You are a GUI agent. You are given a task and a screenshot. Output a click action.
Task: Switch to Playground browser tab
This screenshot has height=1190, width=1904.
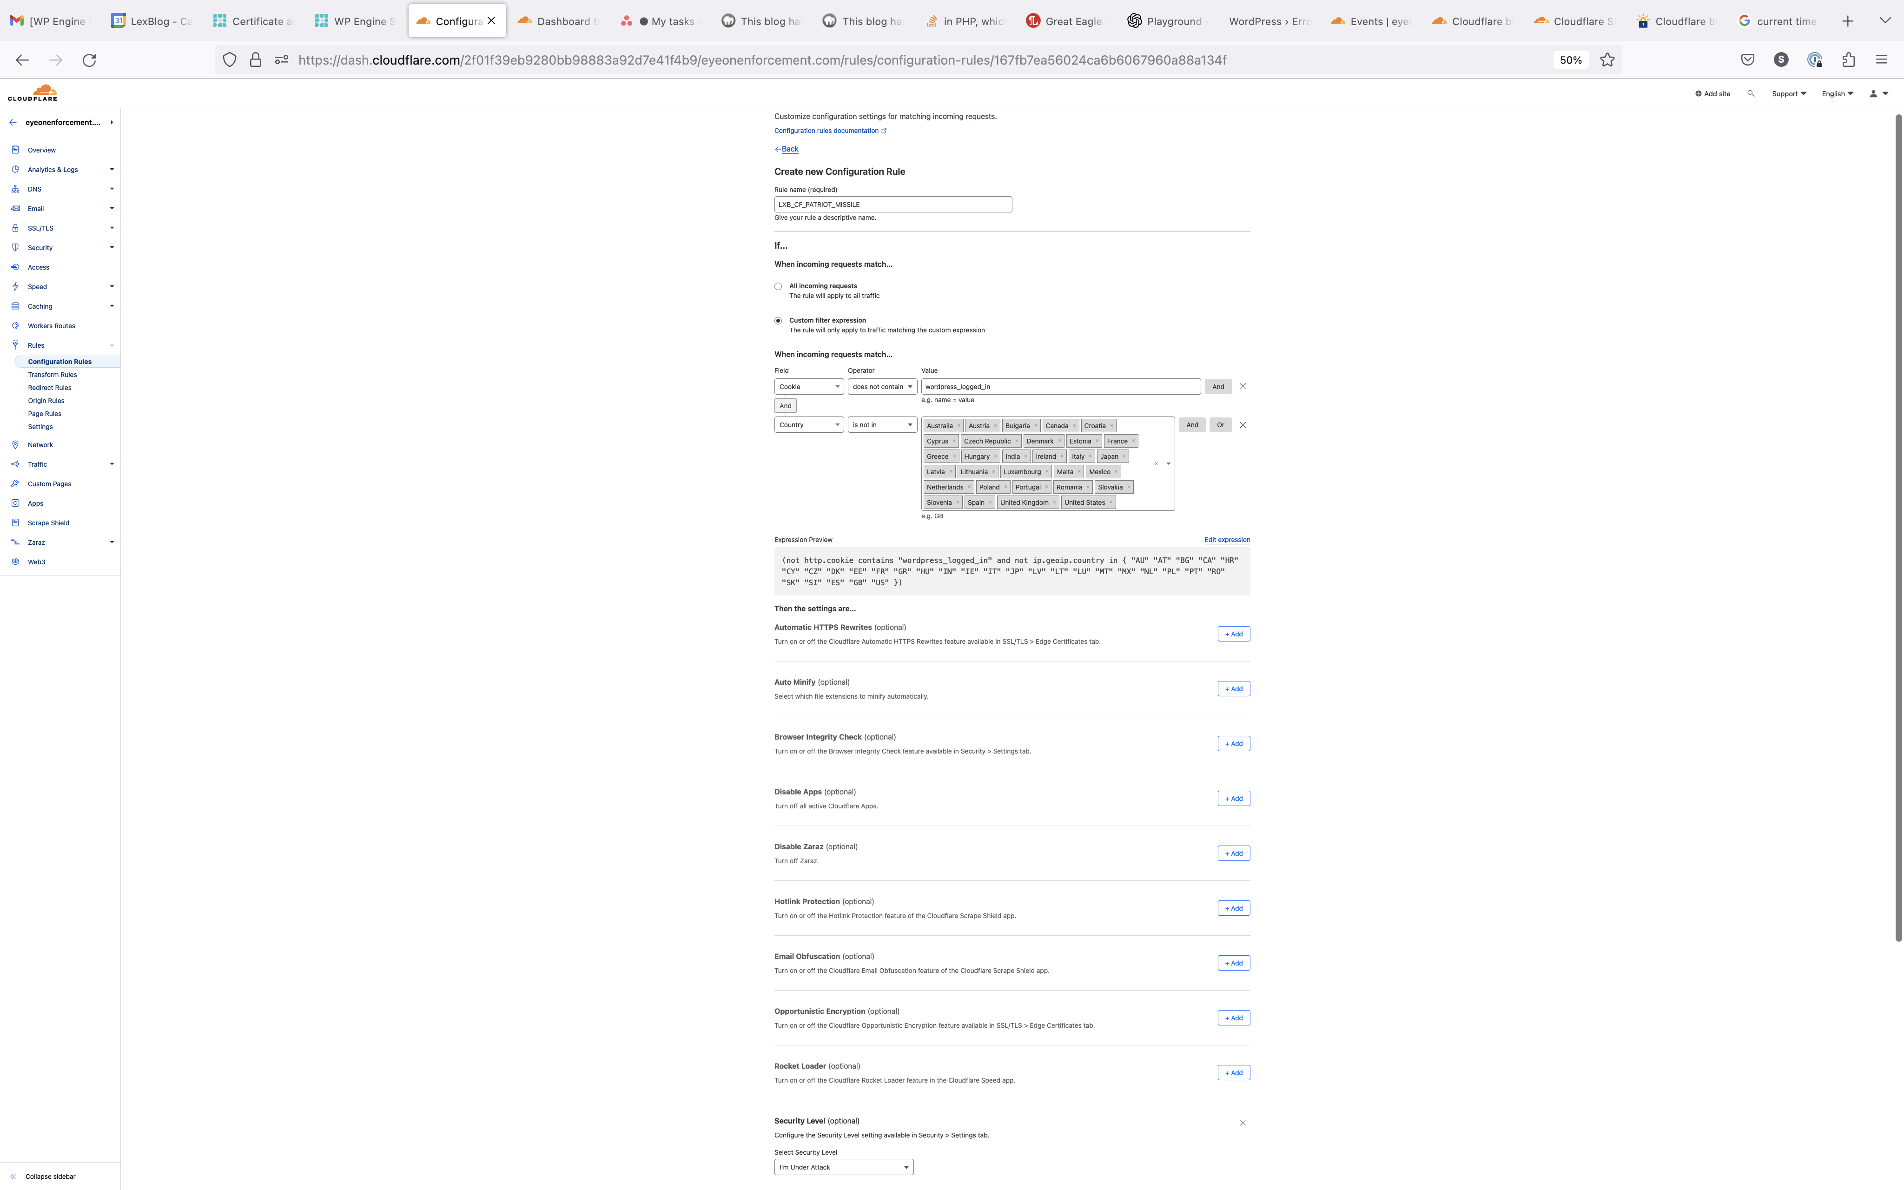pos(1168,21)
